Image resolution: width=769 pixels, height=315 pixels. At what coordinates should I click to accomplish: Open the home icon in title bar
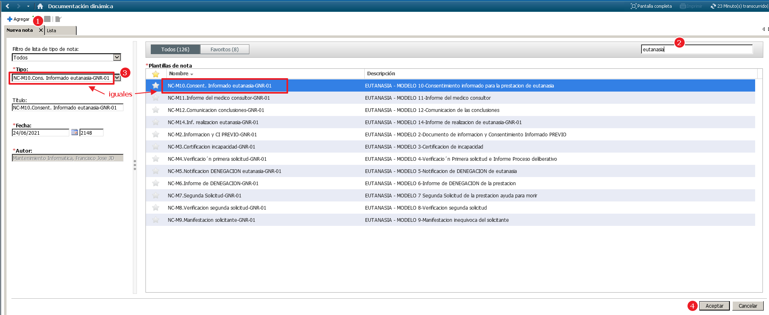click(x=40, y=6)
